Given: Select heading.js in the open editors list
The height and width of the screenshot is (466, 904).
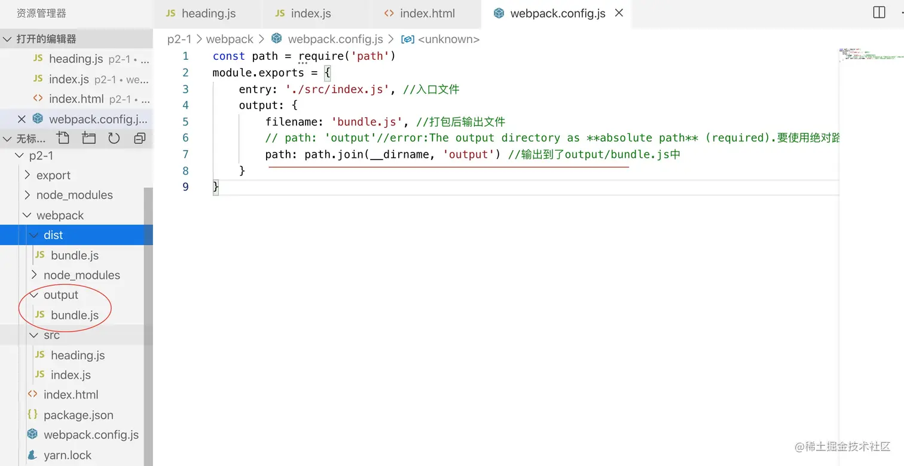Looking at the screenshot, I should [x=76, y=59].
